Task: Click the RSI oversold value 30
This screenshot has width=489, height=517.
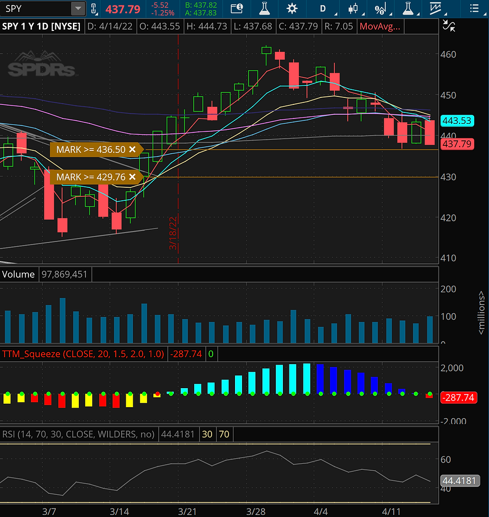Action: point(207,434)
